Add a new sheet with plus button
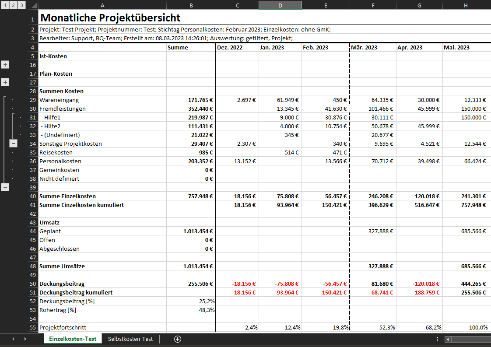Image resolution: width=491 pixels, height=347 pixels. click(178, 339)
